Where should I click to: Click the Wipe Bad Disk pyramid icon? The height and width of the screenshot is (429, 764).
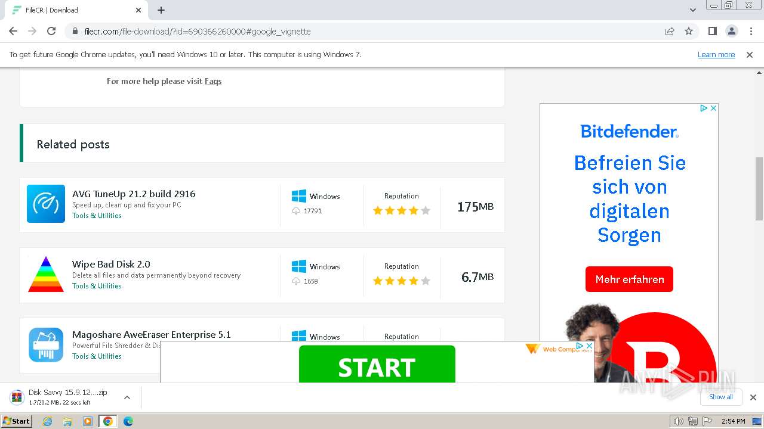pyautogui.click(x=46, y=274)
